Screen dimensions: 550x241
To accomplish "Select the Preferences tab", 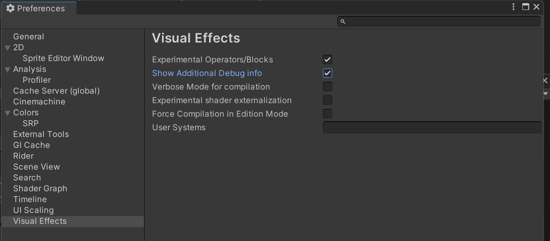I will [x=39, y=8].
